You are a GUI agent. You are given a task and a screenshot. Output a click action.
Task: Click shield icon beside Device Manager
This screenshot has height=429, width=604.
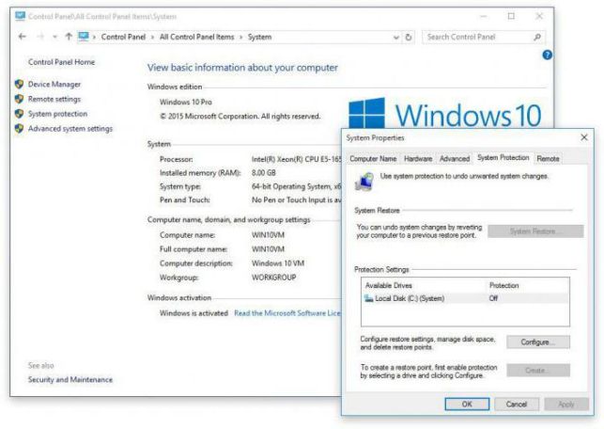[x=19, y=84]
